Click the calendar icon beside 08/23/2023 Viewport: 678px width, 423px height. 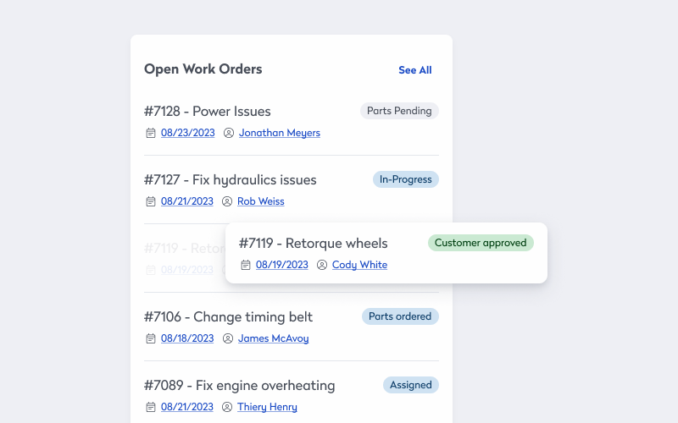(151, 133)
